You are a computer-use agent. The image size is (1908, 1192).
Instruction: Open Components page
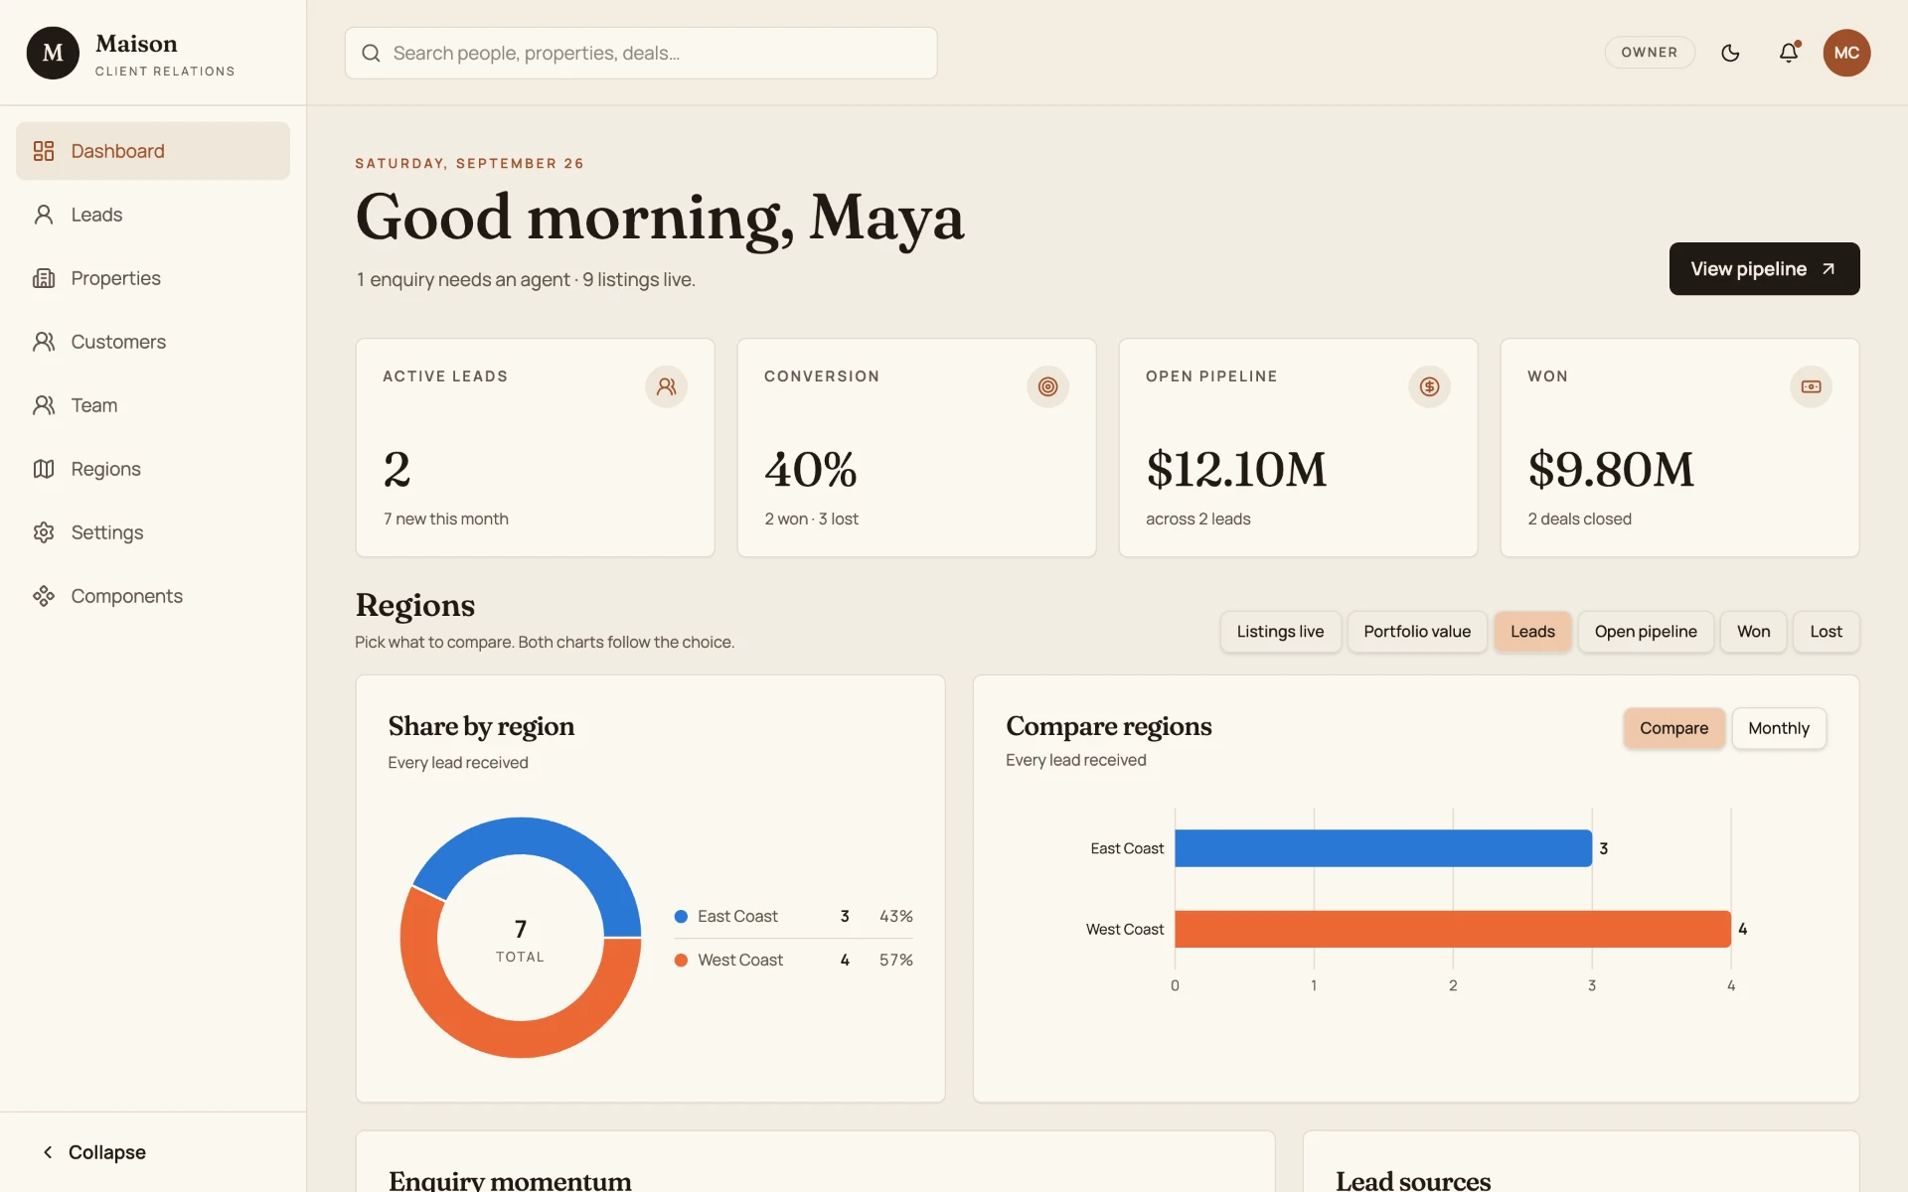[x=153, y=596]
